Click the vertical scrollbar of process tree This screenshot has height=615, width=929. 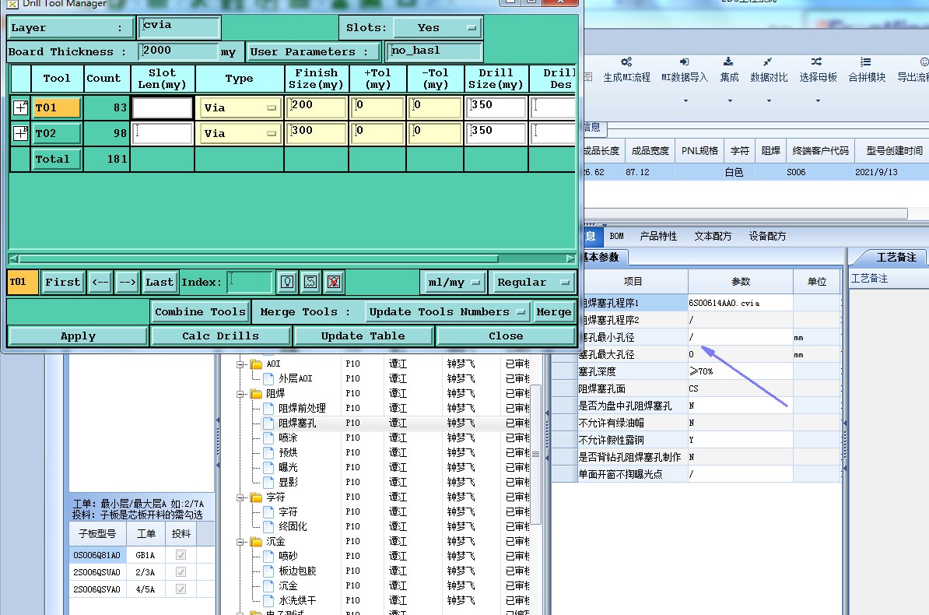535,455
